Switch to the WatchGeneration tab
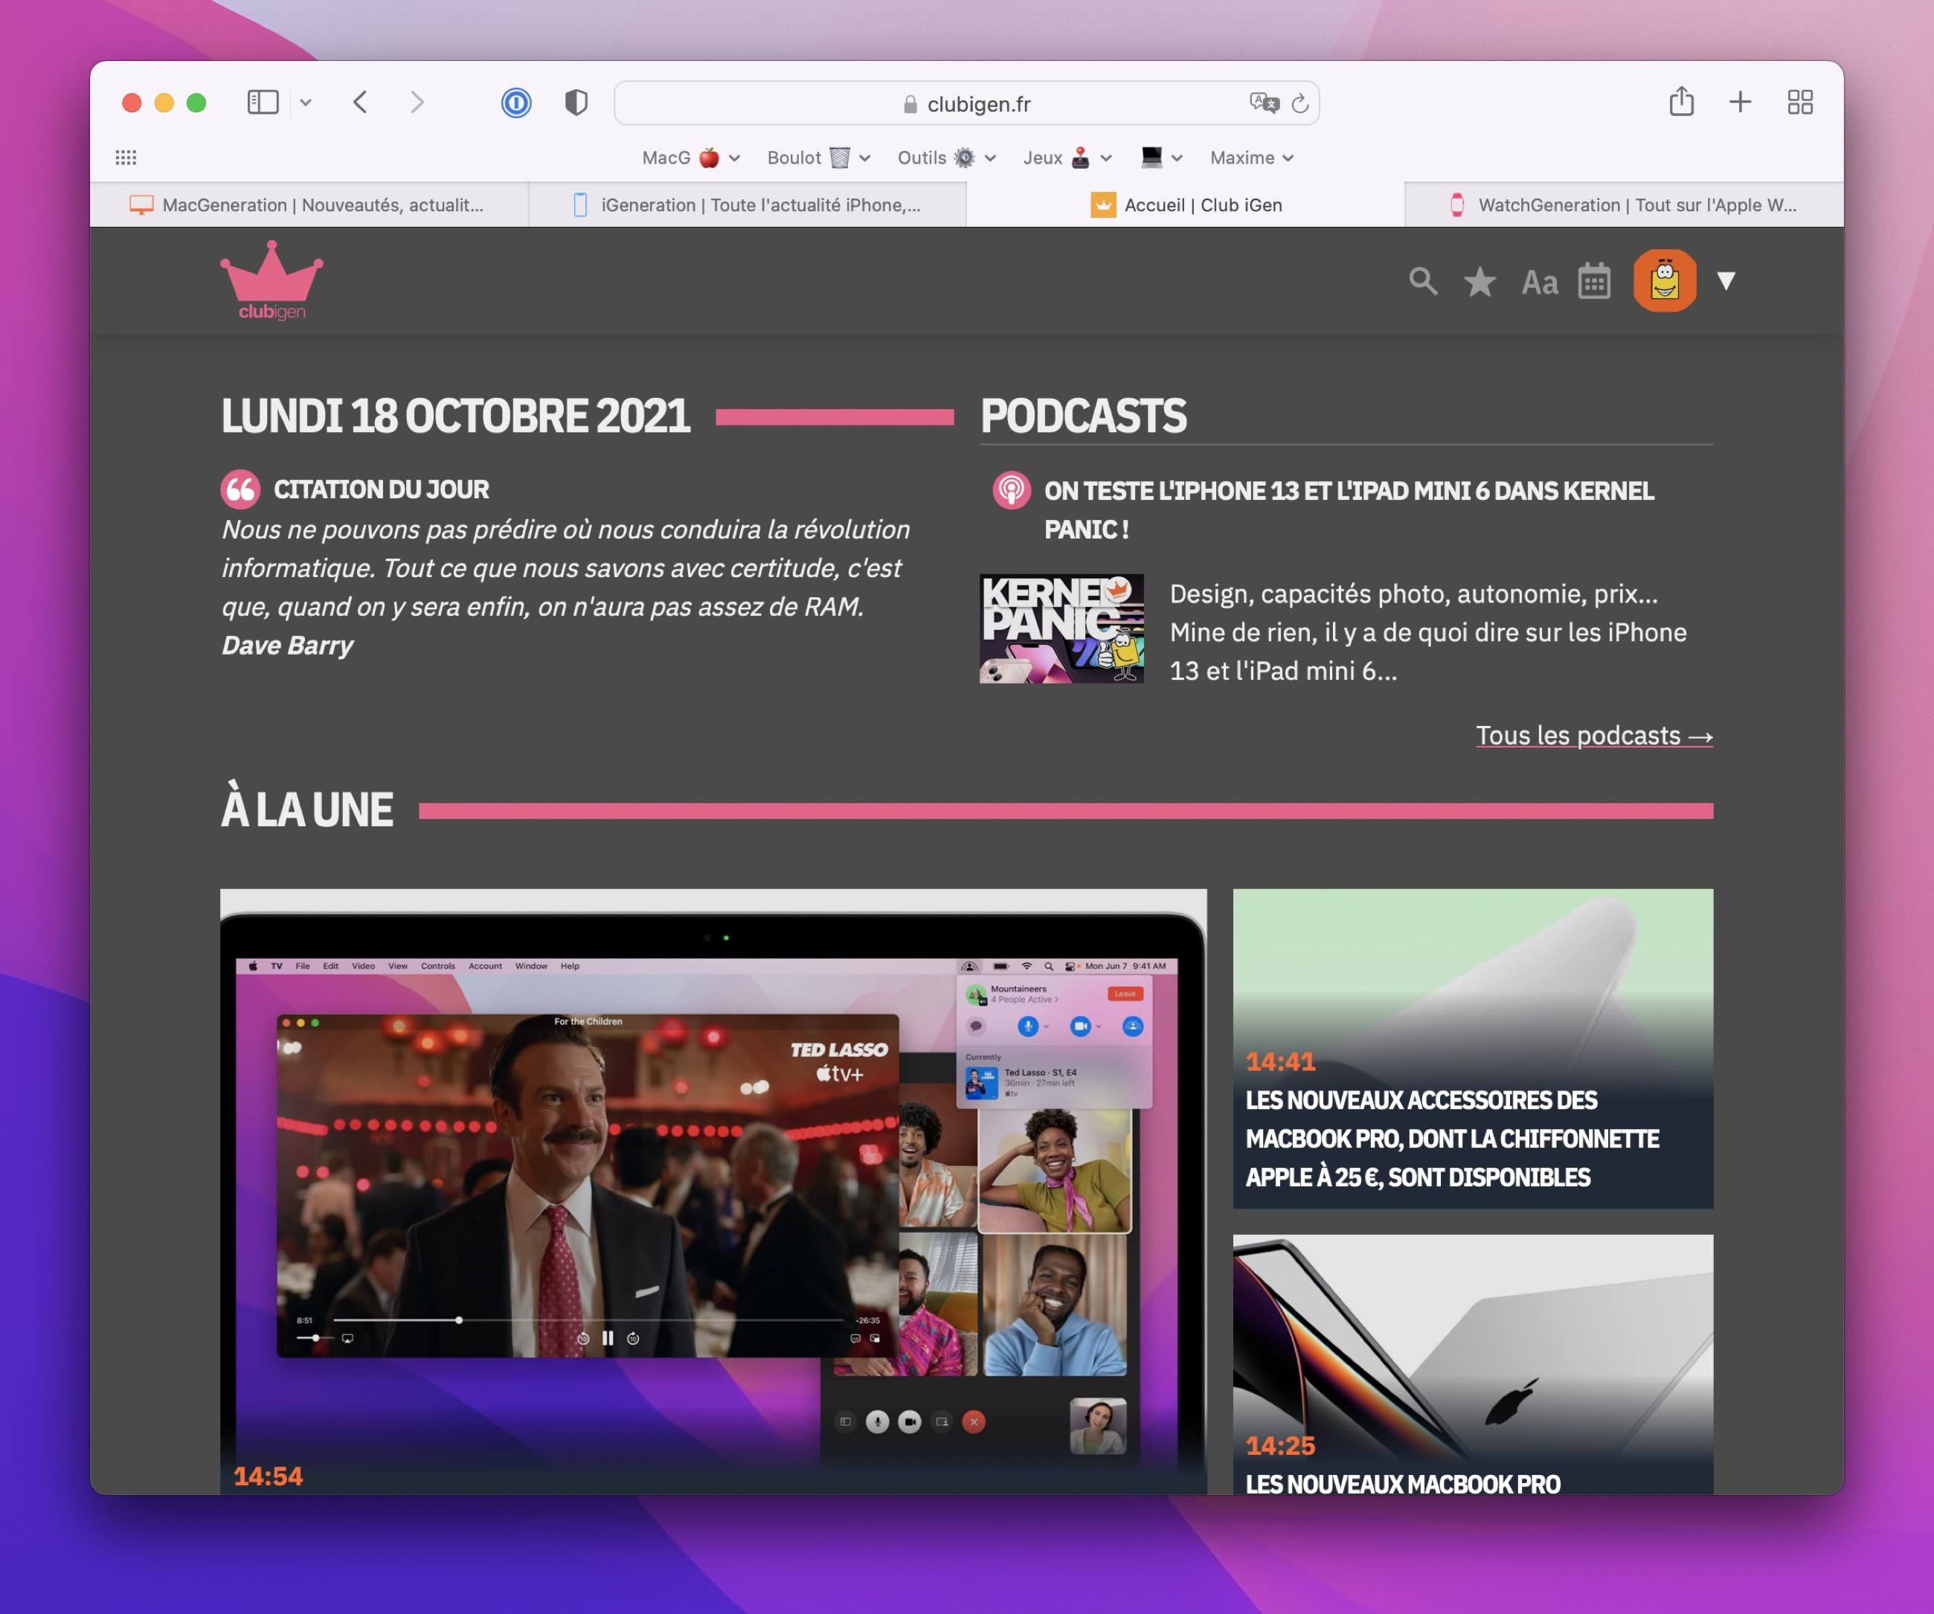 (x=1624, y=205)
